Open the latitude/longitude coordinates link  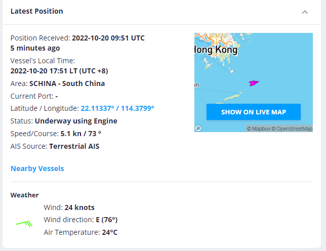point(117,108)
